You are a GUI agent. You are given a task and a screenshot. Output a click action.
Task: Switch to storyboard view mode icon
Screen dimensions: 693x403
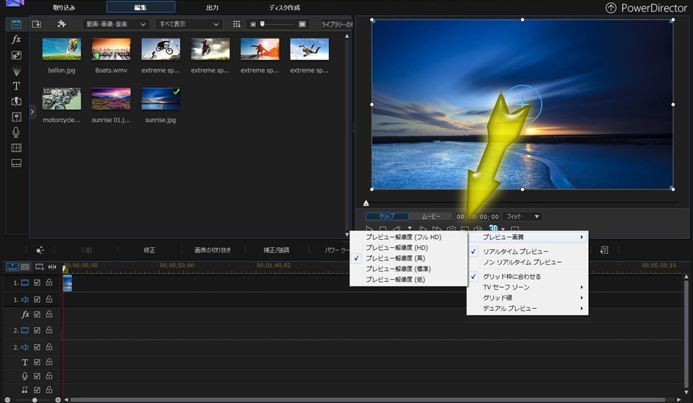[x=25, y=267]
